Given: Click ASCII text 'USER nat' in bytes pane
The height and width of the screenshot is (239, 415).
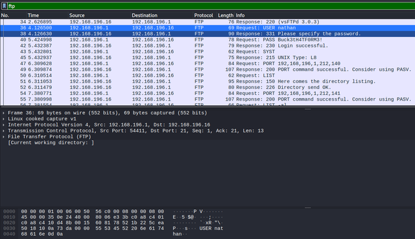Looking at the screenshot, I should [211, 229].
